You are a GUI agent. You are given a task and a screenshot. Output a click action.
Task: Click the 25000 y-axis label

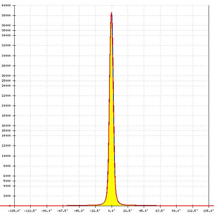[x=6, y=81]
